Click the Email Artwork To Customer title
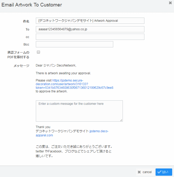Viewport: 174px width, 177px height. pos(32,5)
